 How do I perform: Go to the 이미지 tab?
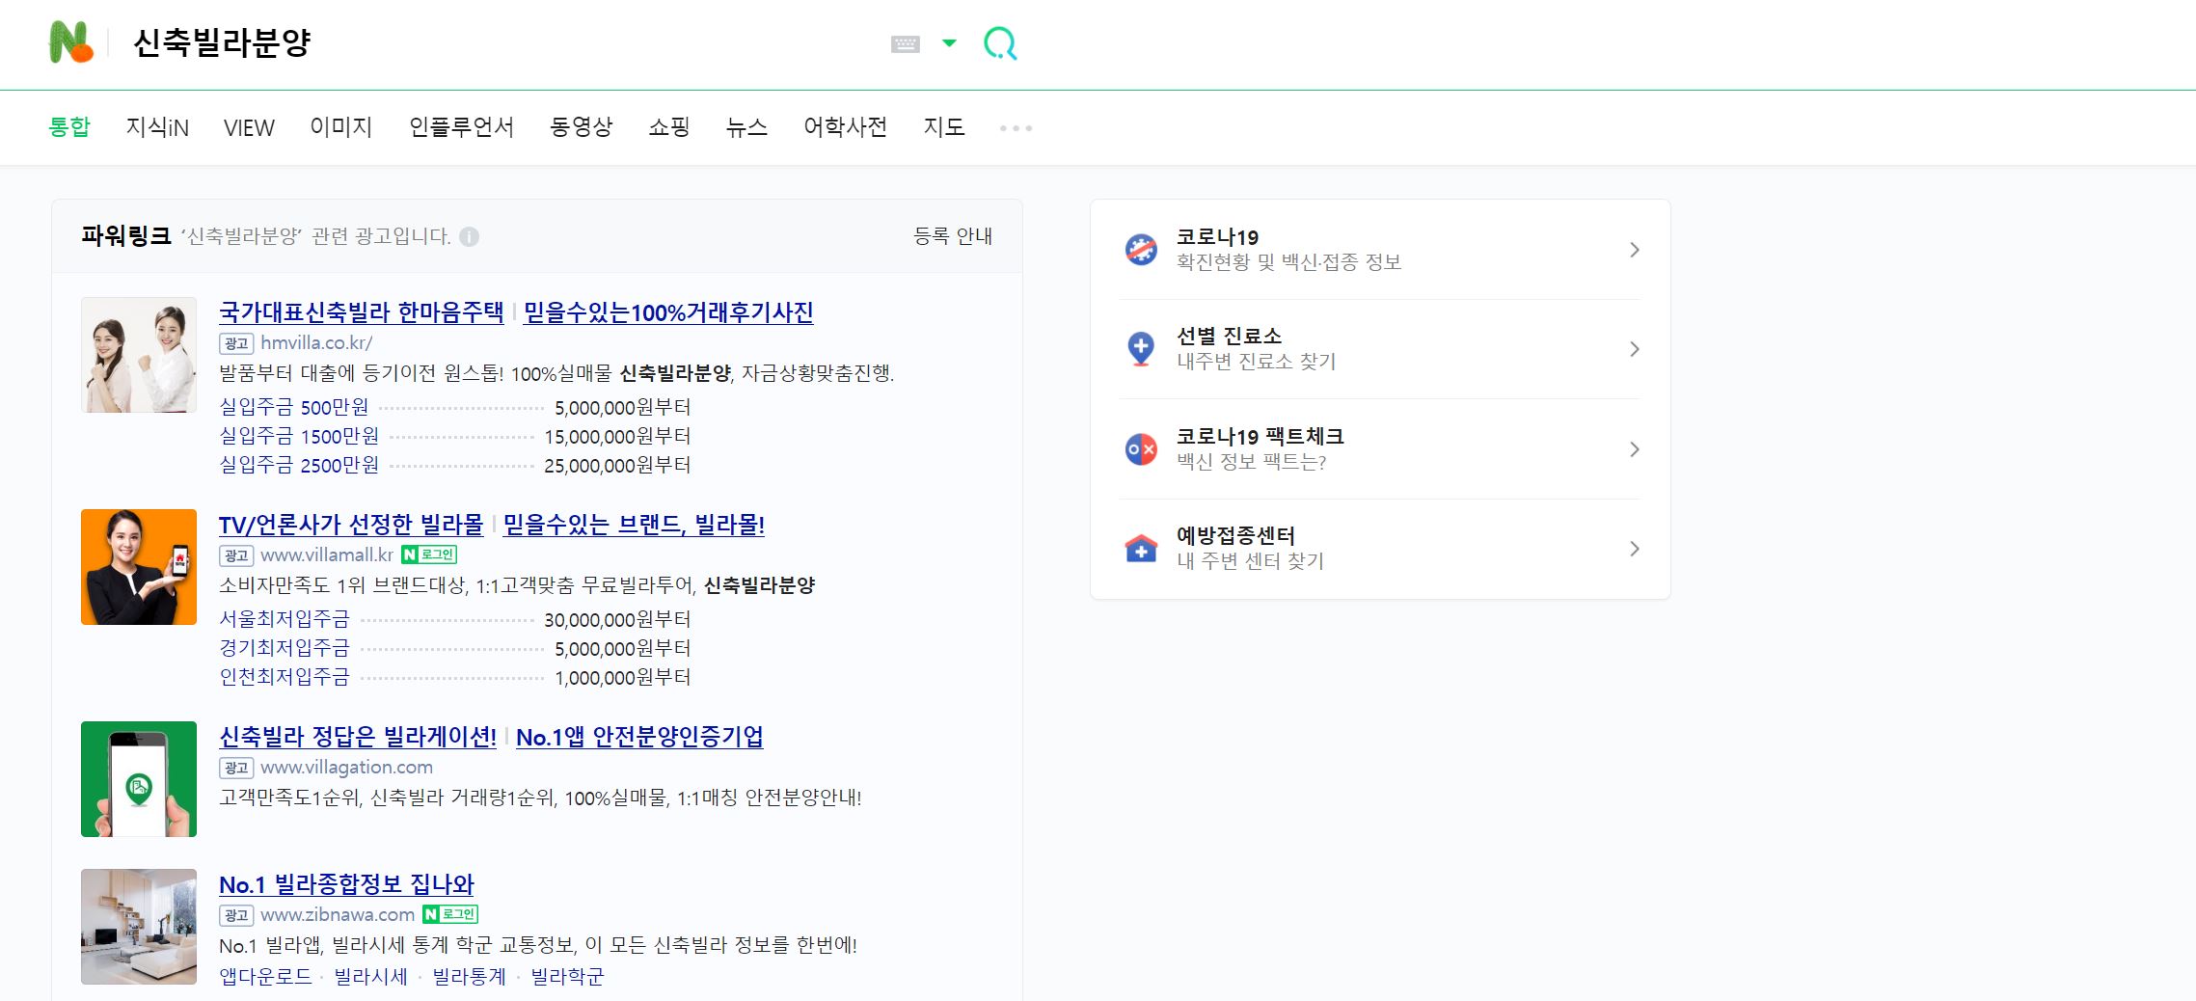(341, 127)
